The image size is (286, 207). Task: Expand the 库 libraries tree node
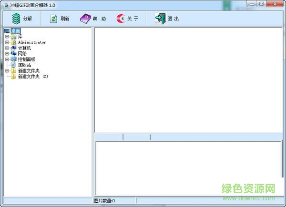7,37
